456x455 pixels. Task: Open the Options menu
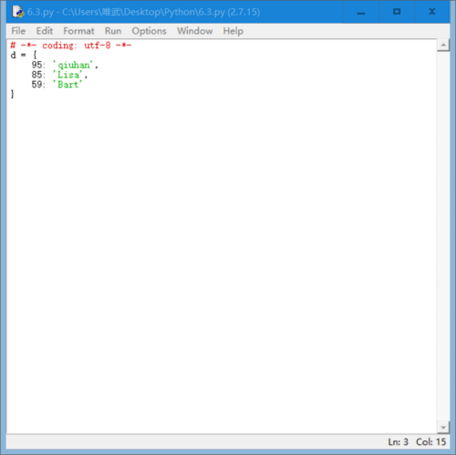click(x=149, y=31)
